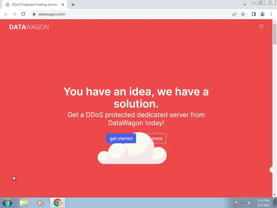Screen dimensions: 277x208
Task: Open the hamburger navigation menu
Action: [261, 26]
